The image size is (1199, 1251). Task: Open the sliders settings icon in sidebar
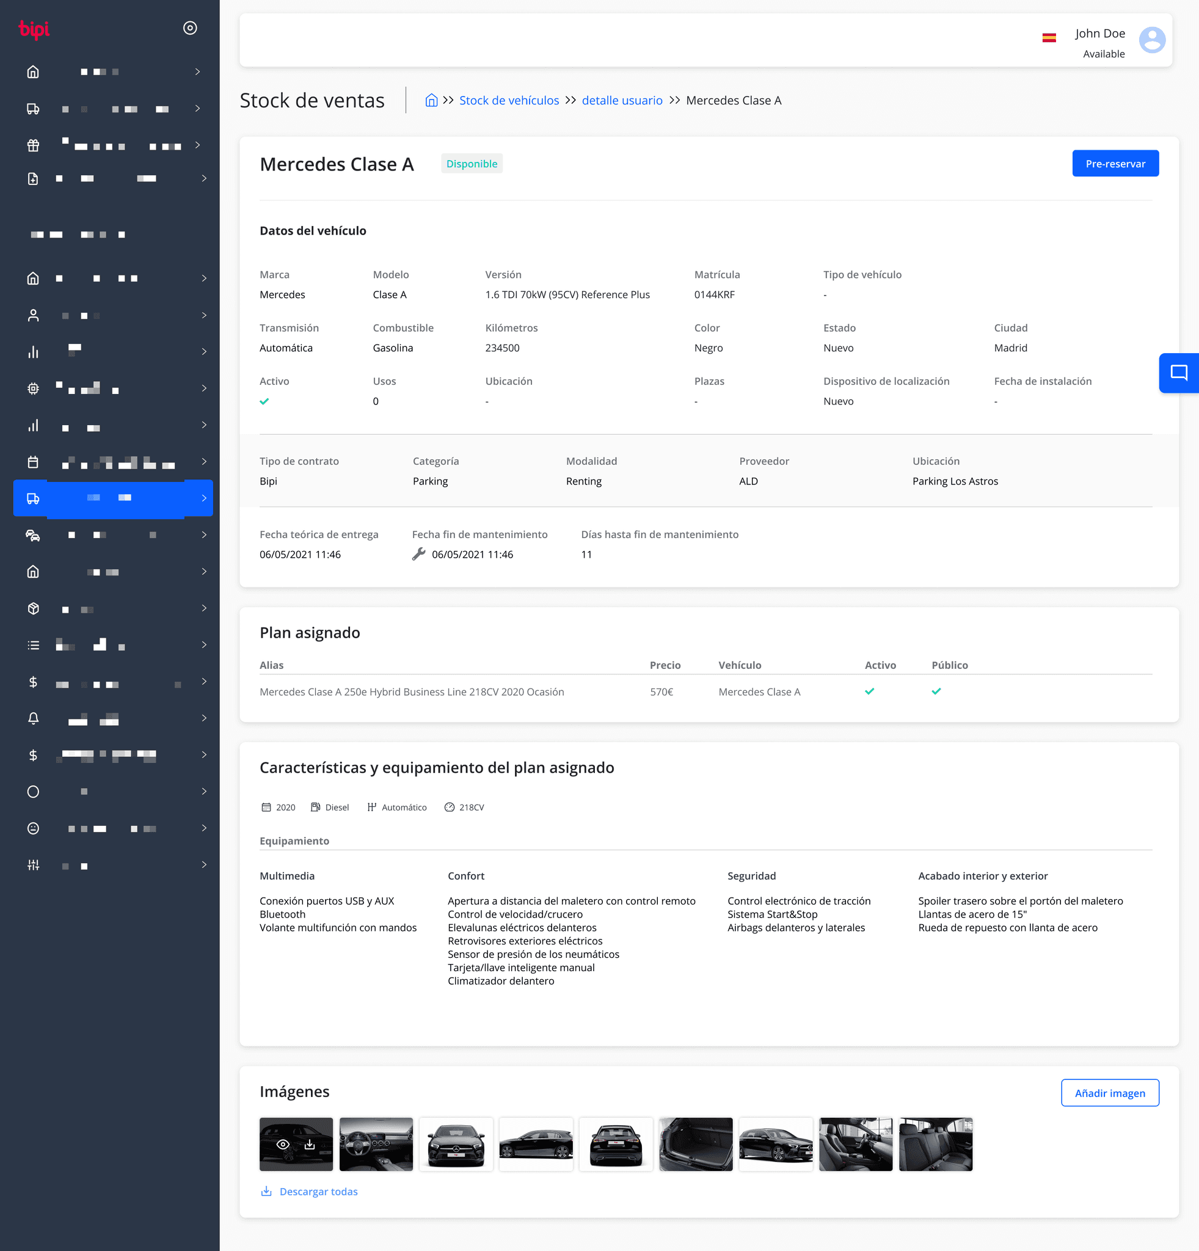click(33, 866)
